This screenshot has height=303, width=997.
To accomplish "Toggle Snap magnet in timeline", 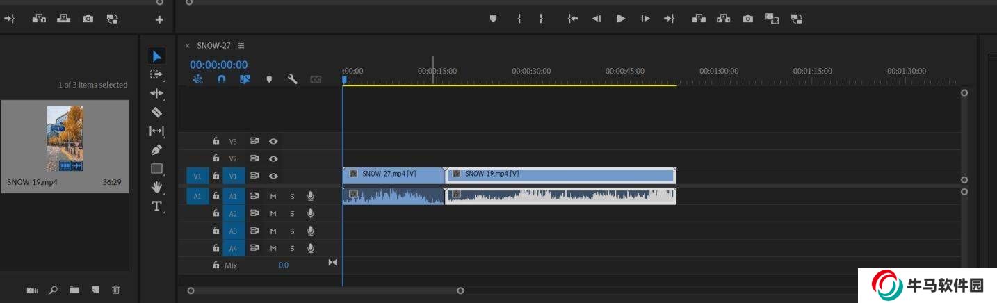I will 221,79.
